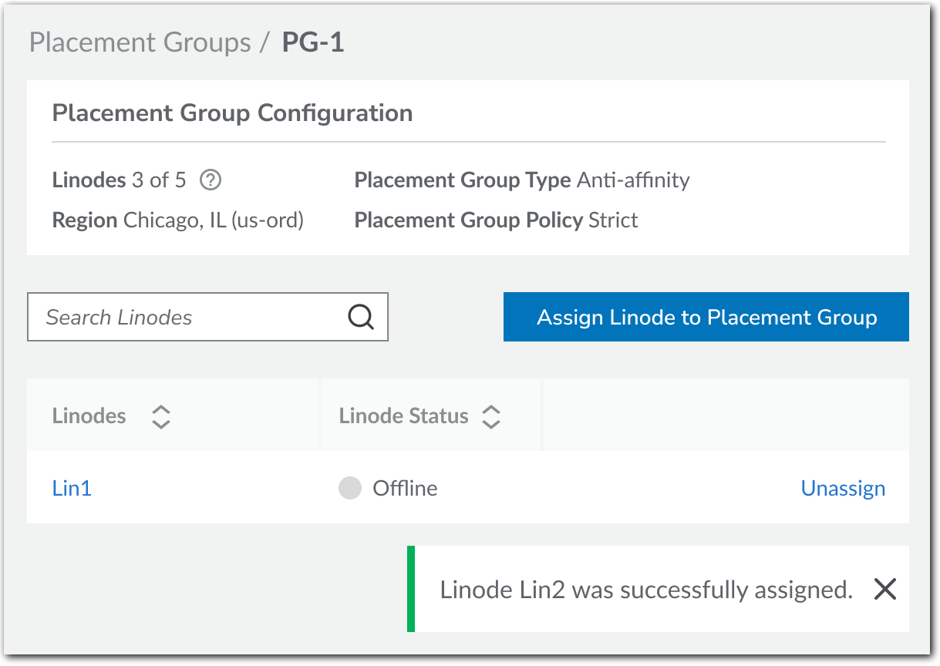Screen dimensions: 940x666
Task: Click the sort arrows beside Linodes header
Action: 160,417
